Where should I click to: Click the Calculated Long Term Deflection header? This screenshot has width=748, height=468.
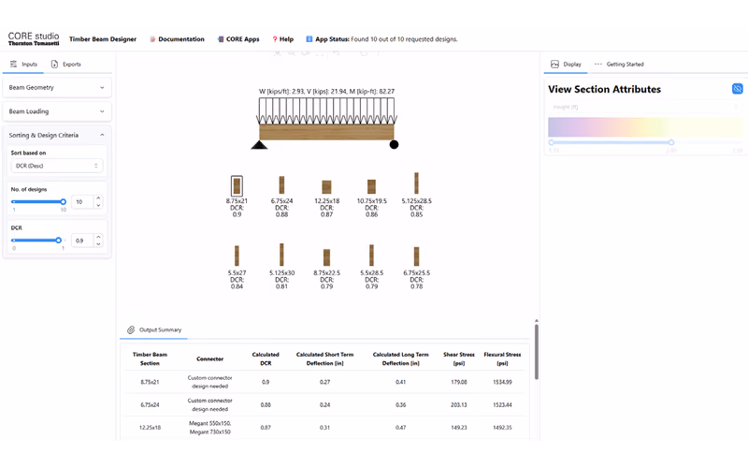click(401, 358)
